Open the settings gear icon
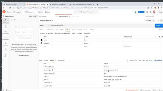Image resolution: width=163 pixels, height=91 pixels. coord(147,12)
